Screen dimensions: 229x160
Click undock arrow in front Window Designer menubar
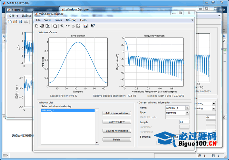pos(192,20)
